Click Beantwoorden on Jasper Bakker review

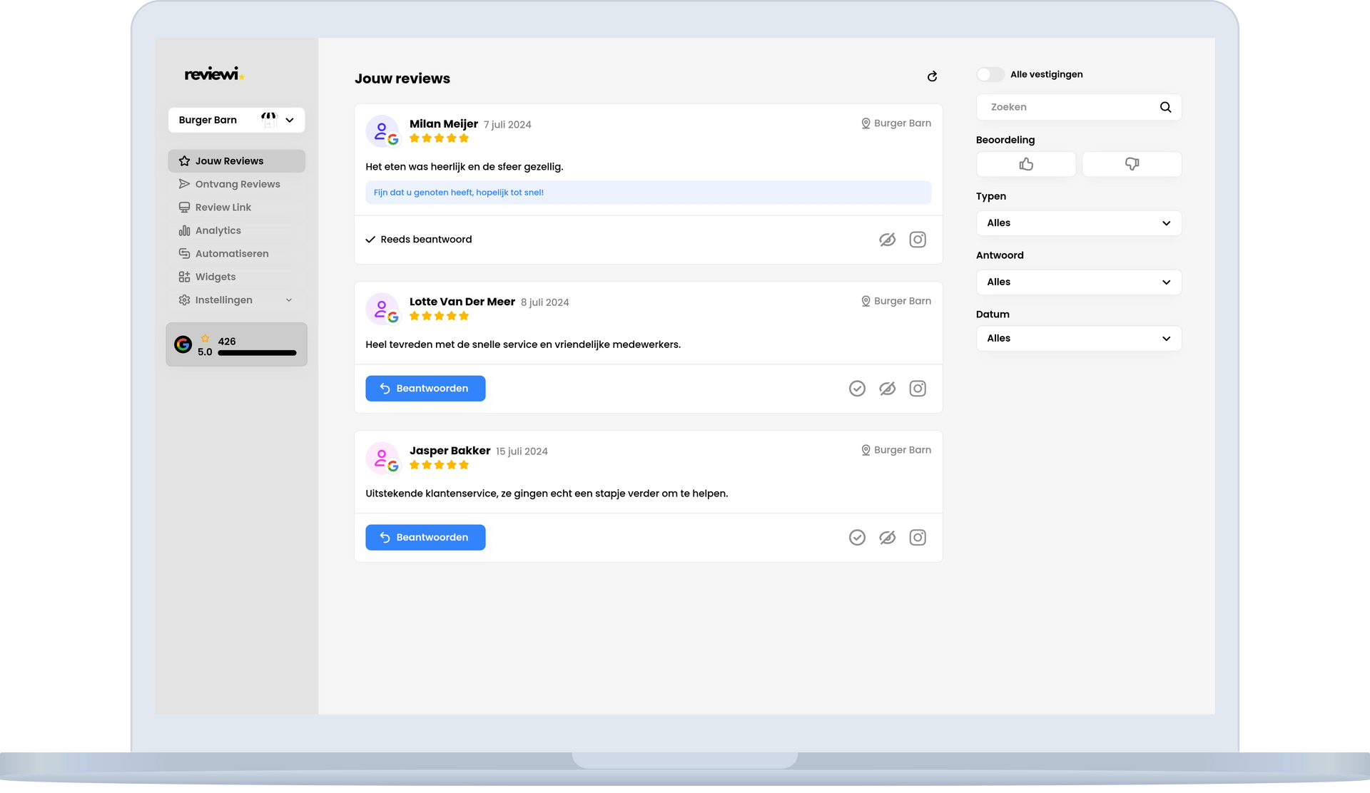425,538
